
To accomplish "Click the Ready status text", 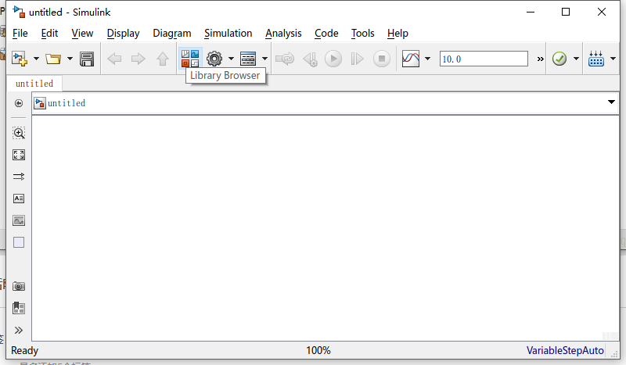I will click(25, 351).
